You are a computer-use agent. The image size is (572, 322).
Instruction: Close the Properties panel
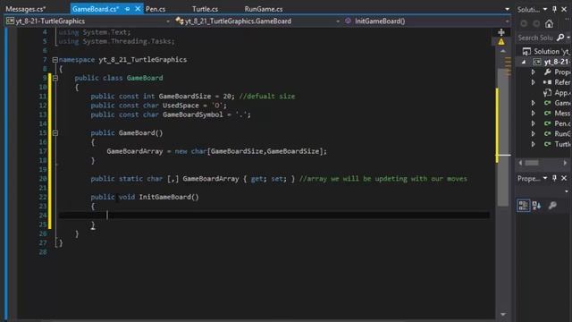(564, 178)
